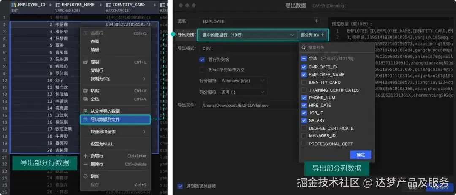
Task: Toggle the 全选 columns checkbox
Action: click(304, 58)
